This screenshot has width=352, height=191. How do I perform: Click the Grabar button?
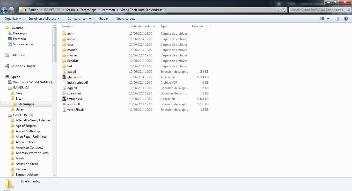(103, 19)
